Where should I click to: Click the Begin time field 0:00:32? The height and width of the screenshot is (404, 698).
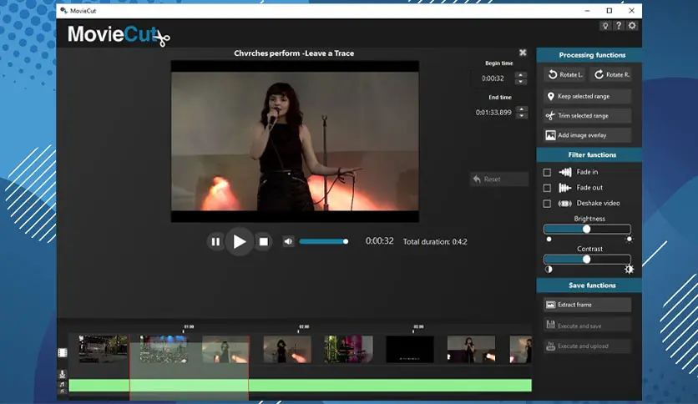pyautogui.click(x=493, y=78)
